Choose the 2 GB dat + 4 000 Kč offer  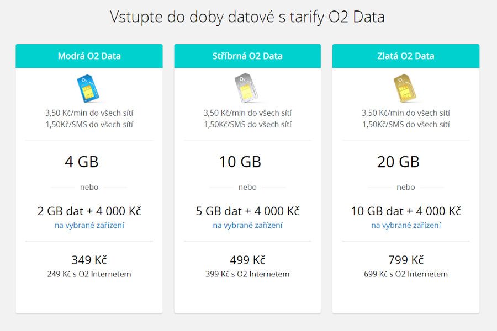point(89,211)
